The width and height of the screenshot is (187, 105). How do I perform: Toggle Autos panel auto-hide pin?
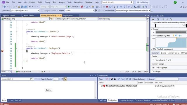point(93,76)
